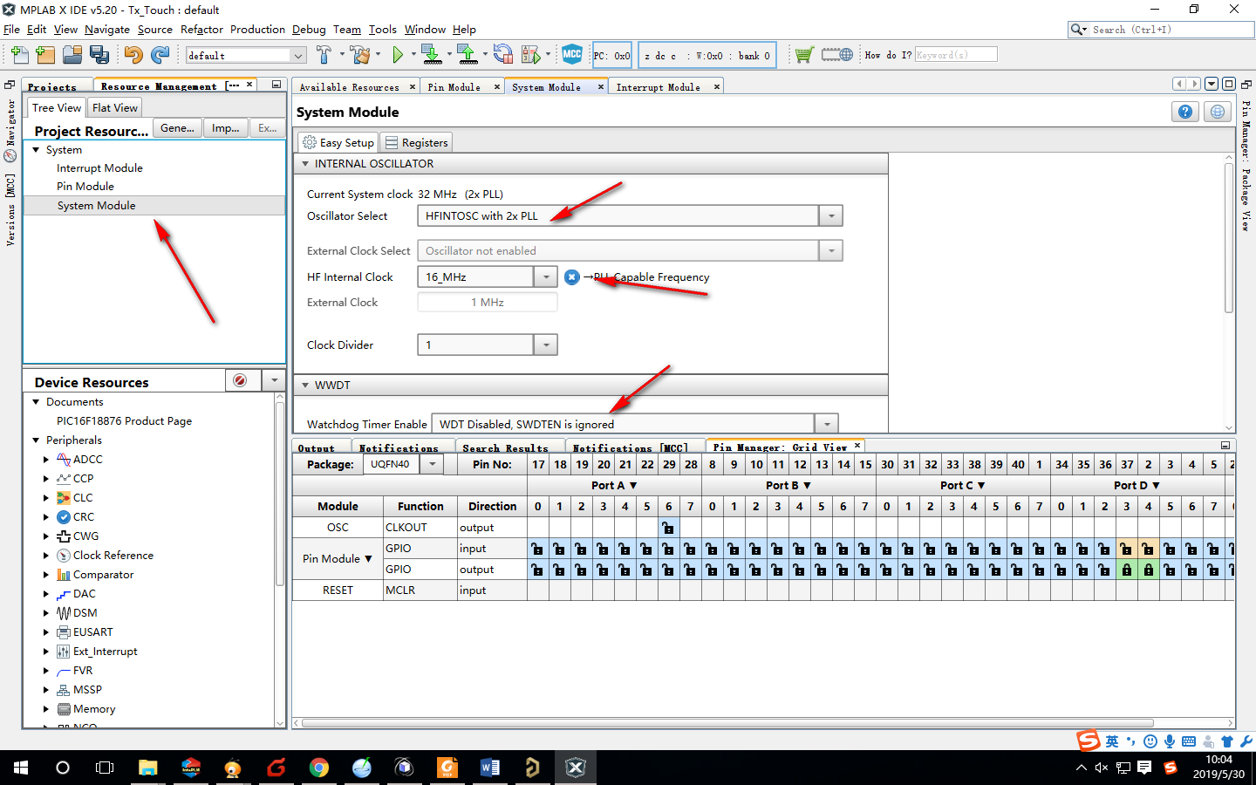Open the Clock Divider dropdown
The width and height of the screenshot is (1256, 785).
(545, 345)
